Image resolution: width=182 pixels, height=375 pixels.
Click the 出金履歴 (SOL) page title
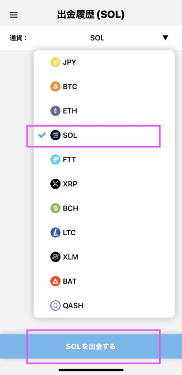pyautogui.click(x=91, y=15)
